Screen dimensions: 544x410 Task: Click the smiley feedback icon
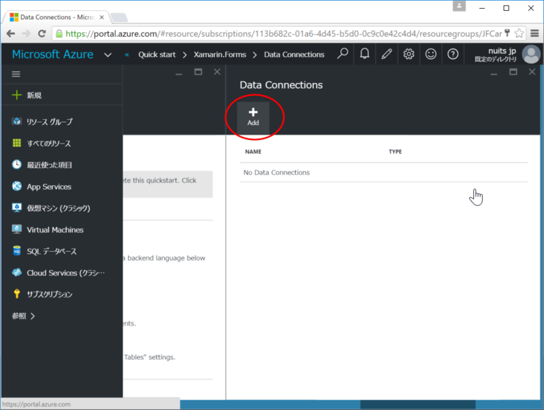point(430,54)
